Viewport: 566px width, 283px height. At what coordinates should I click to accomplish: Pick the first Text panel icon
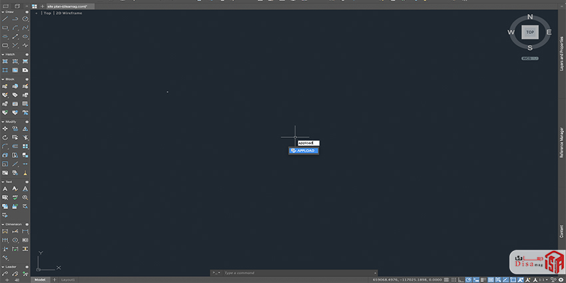coord(5,189)
